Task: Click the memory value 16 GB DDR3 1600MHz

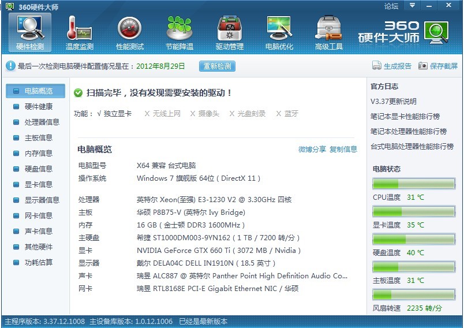Action: (190, 225)
